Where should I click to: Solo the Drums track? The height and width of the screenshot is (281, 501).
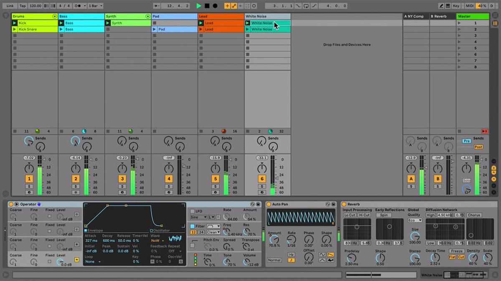pos(29,186)
